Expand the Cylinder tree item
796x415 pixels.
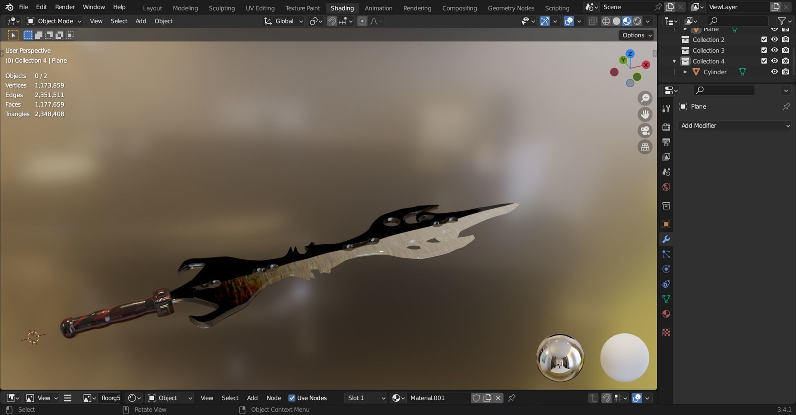pyautogui.click(x=685, y=72)
